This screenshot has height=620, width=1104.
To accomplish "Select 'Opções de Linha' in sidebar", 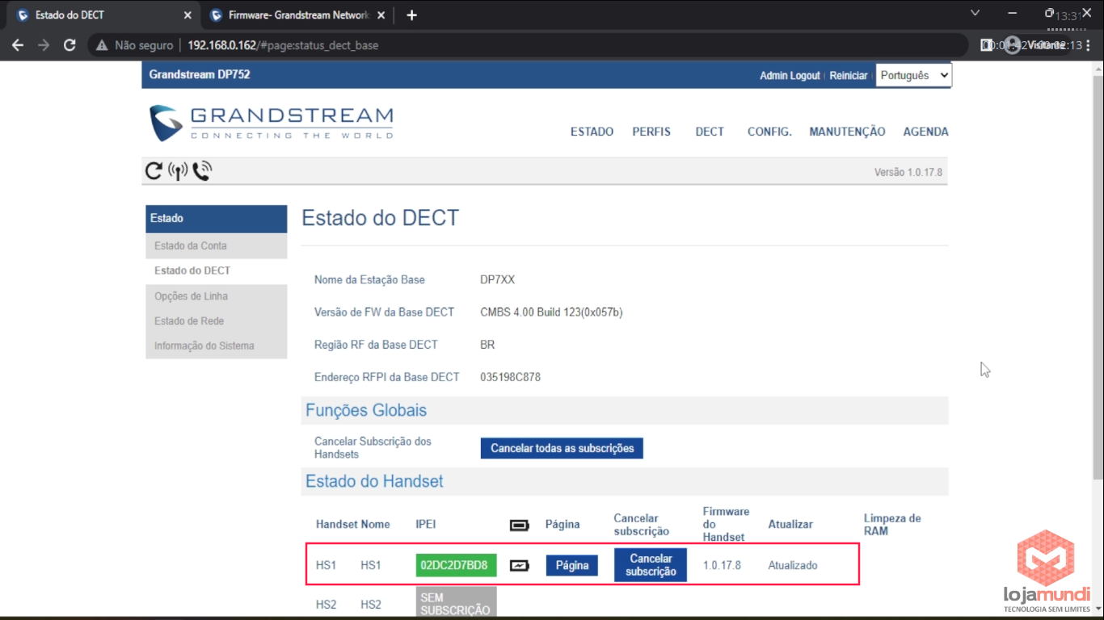I will 216,296.
